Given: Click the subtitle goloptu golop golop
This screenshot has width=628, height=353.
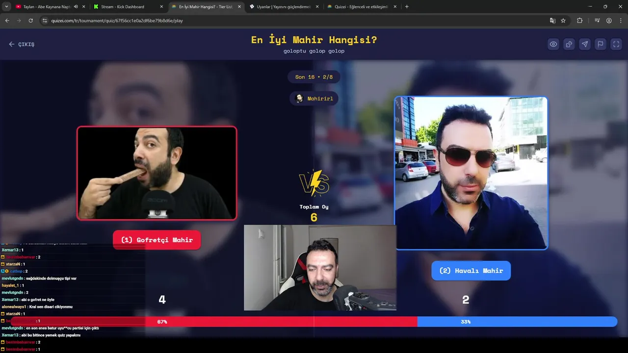Looking at the screenshot, I should [314, 51].
